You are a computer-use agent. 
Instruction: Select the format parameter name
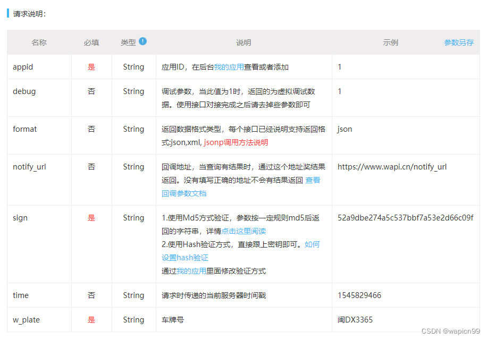click(24, 129)
